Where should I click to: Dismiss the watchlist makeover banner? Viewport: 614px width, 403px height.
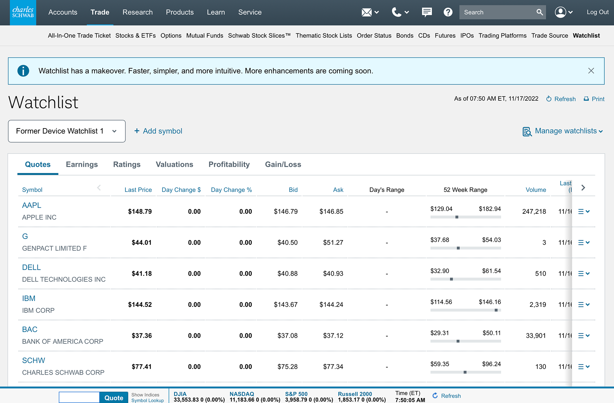(591, 71)
